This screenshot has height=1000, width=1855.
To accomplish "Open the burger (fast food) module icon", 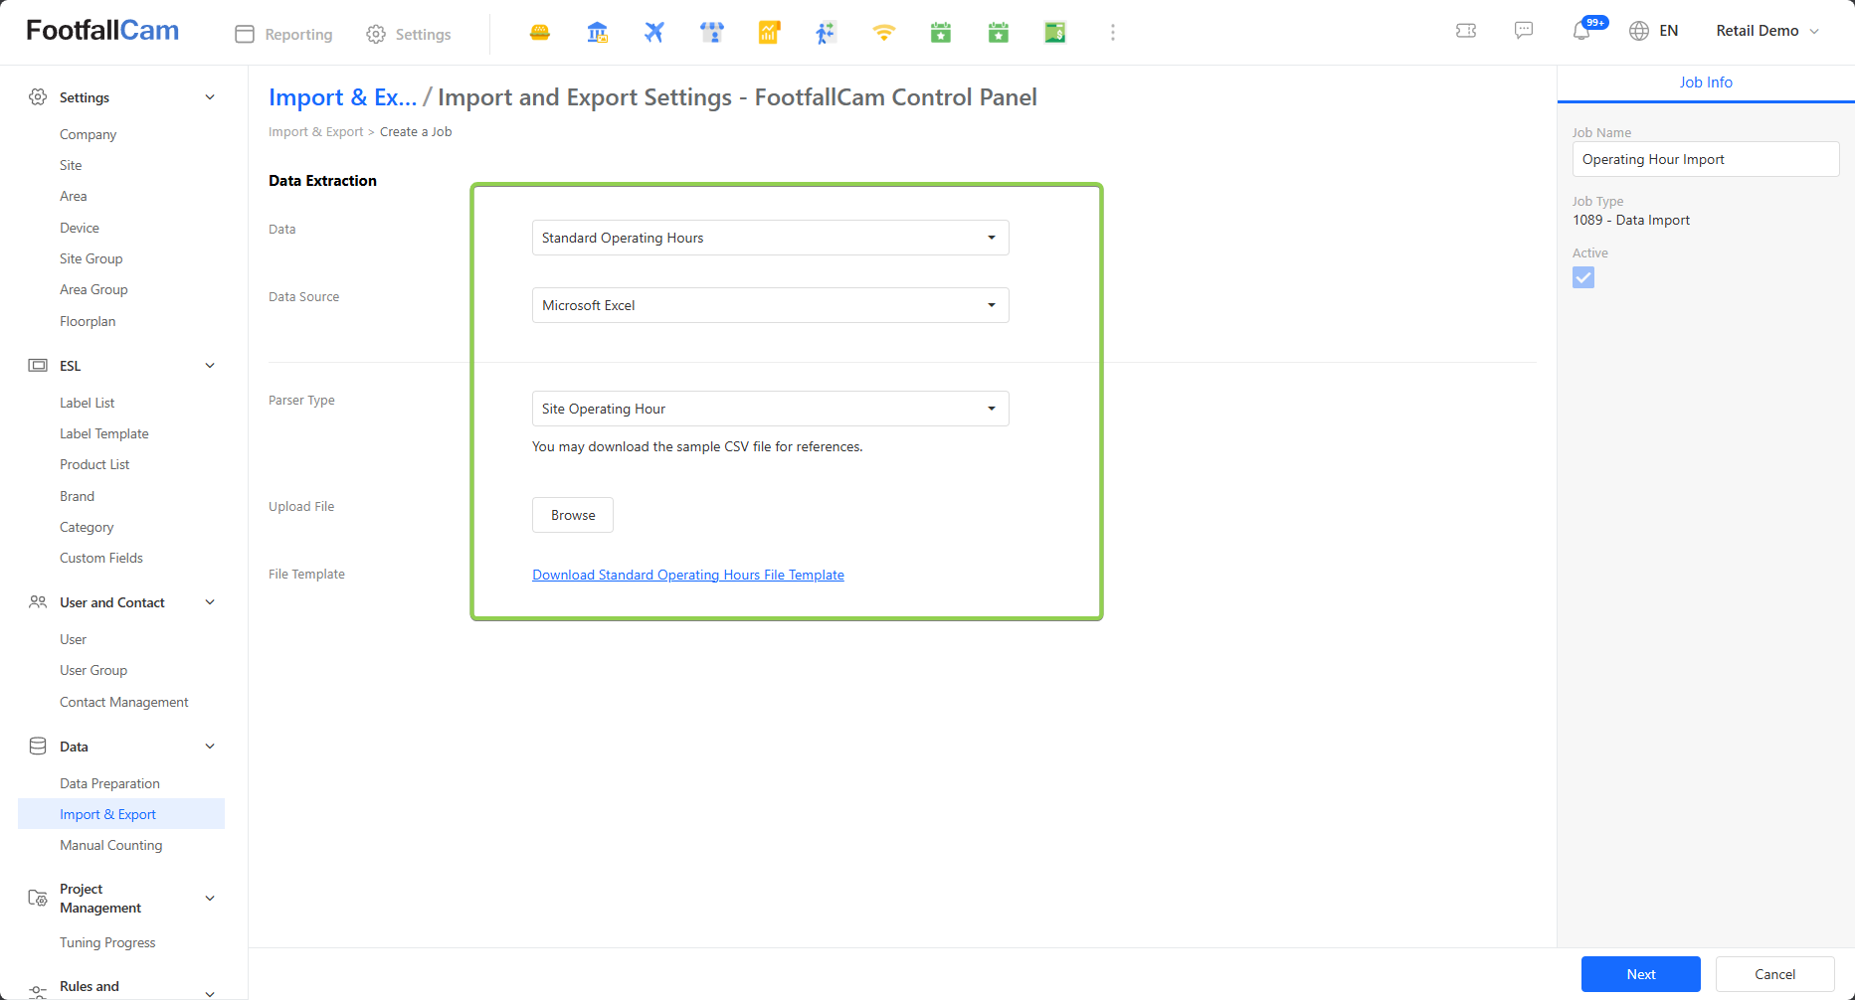I will tap(540, 33).
